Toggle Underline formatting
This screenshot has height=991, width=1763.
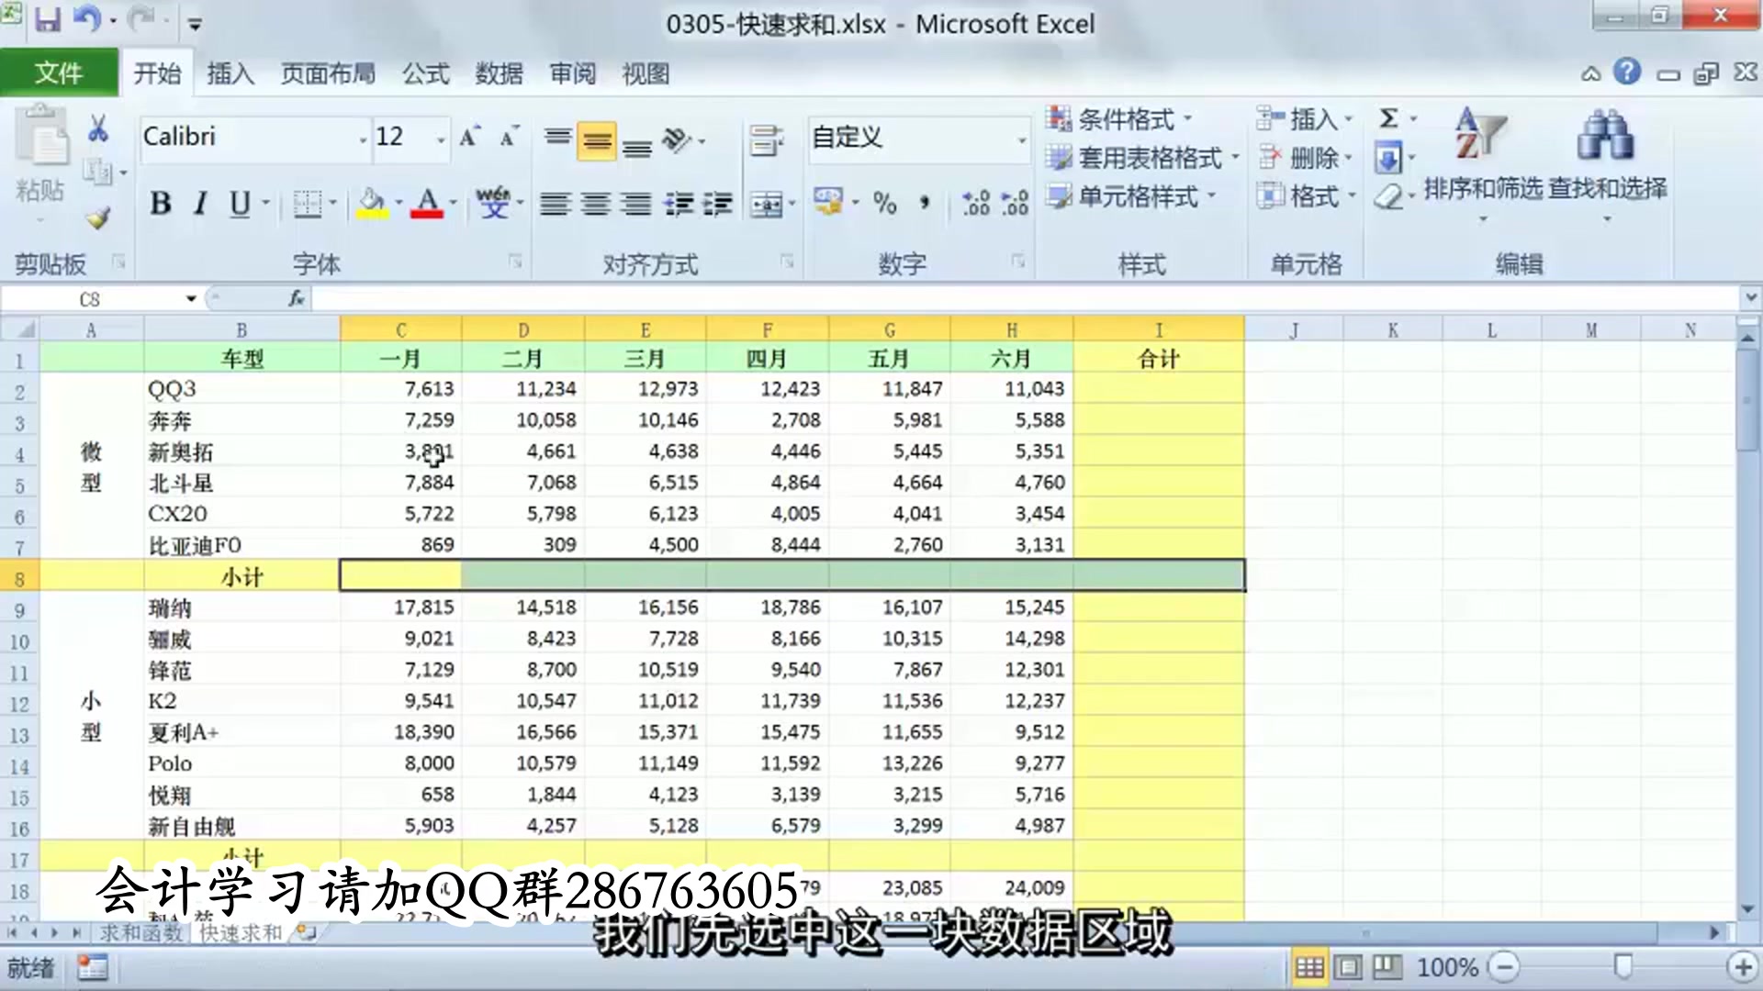click(x=240, y=203)
